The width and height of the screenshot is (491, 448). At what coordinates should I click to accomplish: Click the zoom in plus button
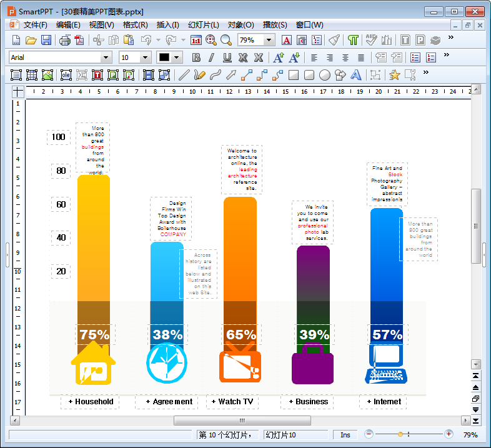[x=449, y=434]
